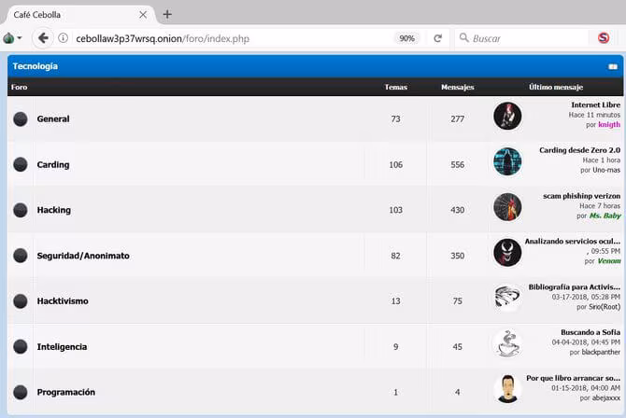Open the Hacking forum
This screenshot has height=418, width=626.
54,210
